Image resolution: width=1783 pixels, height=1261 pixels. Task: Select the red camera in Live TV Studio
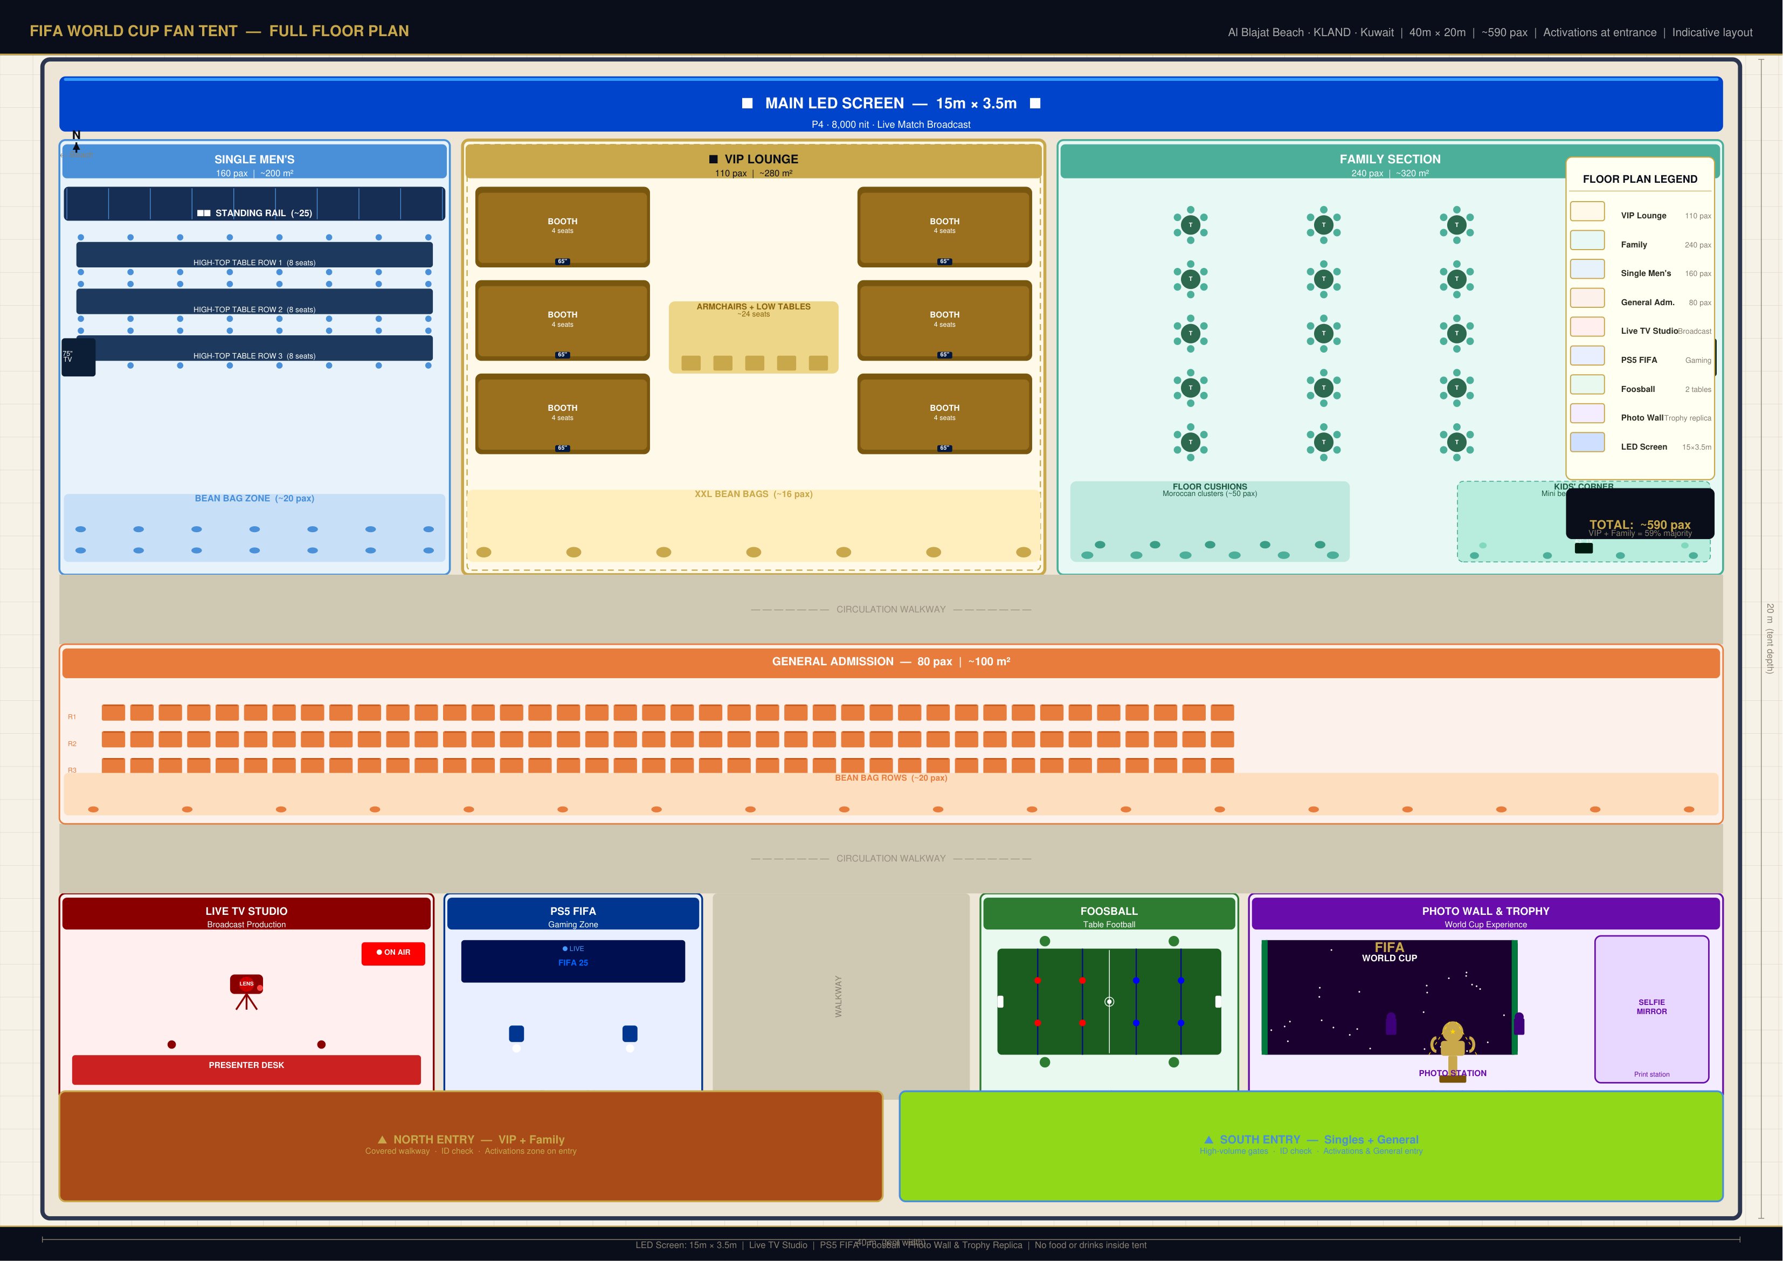click(x=246, y=991)
